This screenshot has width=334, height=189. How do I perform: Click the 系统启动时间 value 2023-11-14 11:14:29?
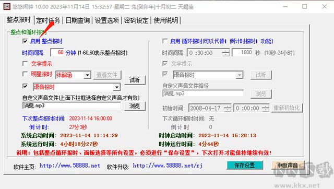[x=89, y=136]
